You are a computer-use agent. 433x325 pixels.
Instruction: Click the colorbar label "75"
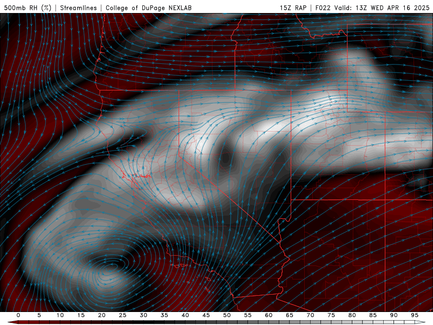pyautogui.click(x=331, y=315)
